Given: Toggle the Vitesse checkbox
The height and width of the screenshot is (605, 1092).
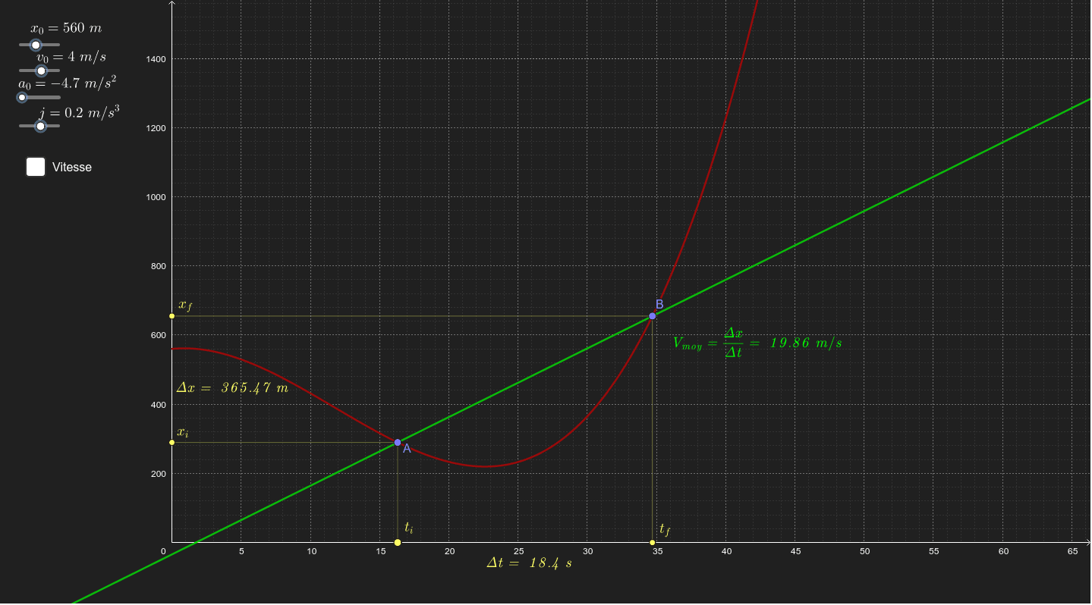Looking at the screenshot, I should point(36,167).
